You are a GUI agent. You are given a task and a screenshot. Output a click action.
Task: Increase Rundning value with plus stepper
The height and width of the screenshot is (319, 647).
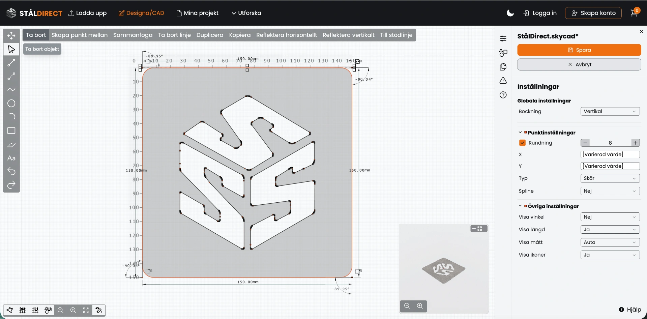click(636, 143)
